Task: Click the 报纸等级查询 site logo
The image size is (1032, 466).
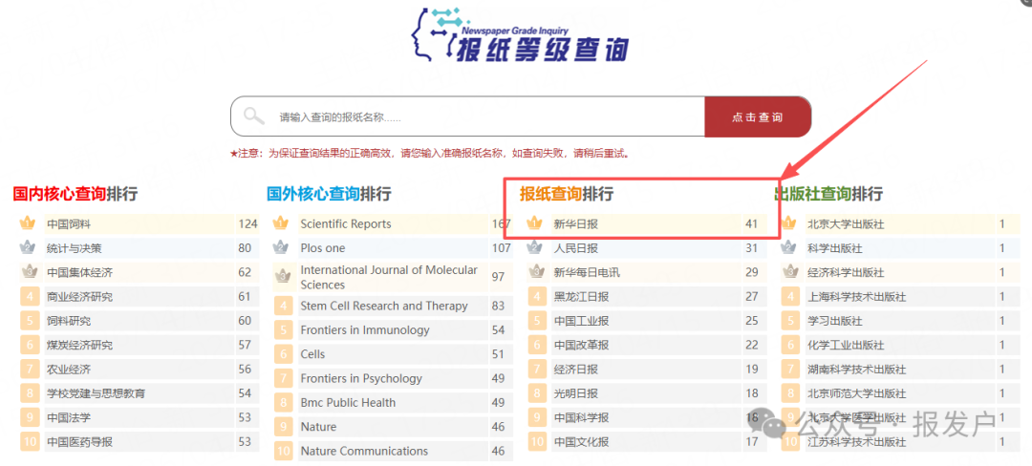Action: pos(519,34)
